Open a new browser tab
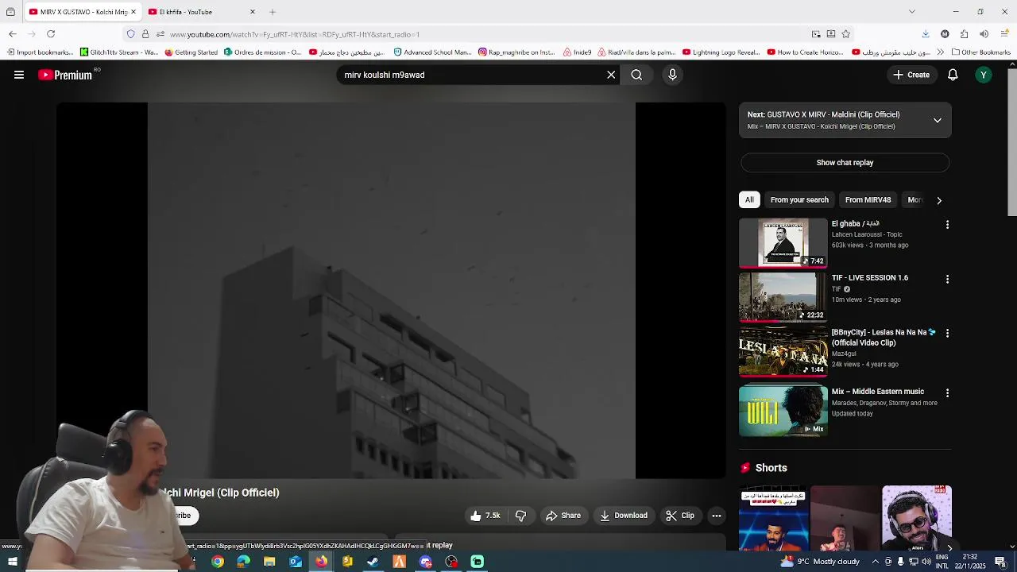Viewport: 1017px width, 572px height. coord(273,12)
